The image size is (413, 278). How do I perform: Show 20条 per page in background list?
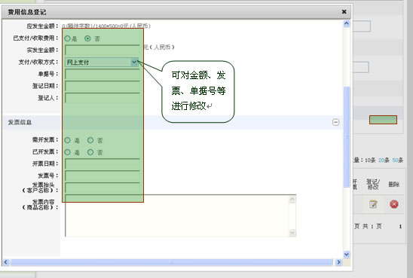click(384, 160)
